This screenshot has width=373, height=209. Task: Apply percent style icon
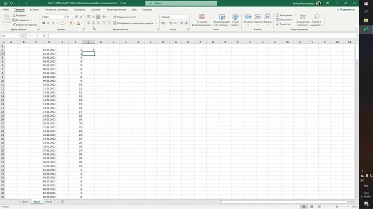(x=171, y=23)
